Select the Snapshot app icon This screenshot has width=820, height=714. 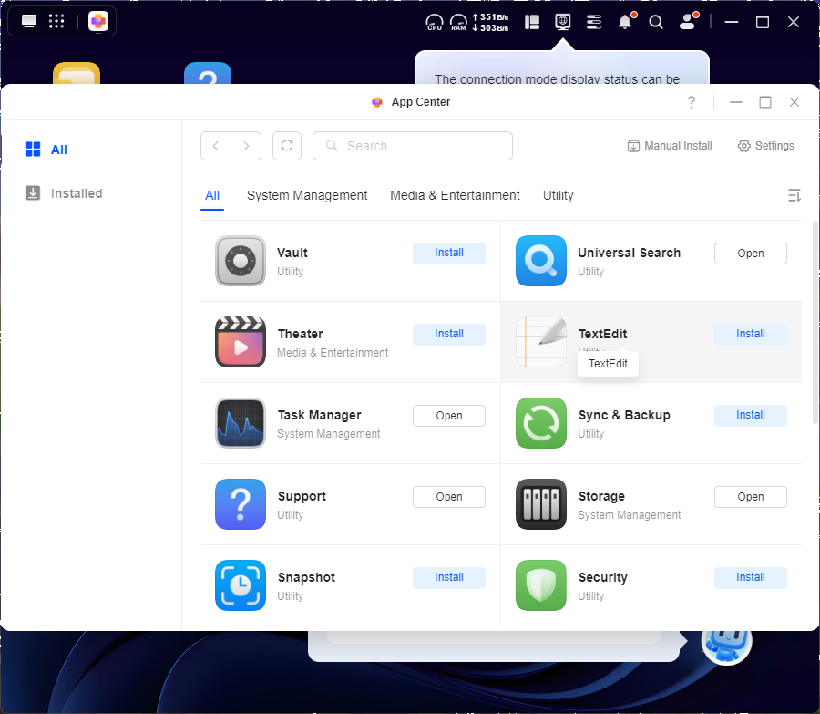point(241,585)
